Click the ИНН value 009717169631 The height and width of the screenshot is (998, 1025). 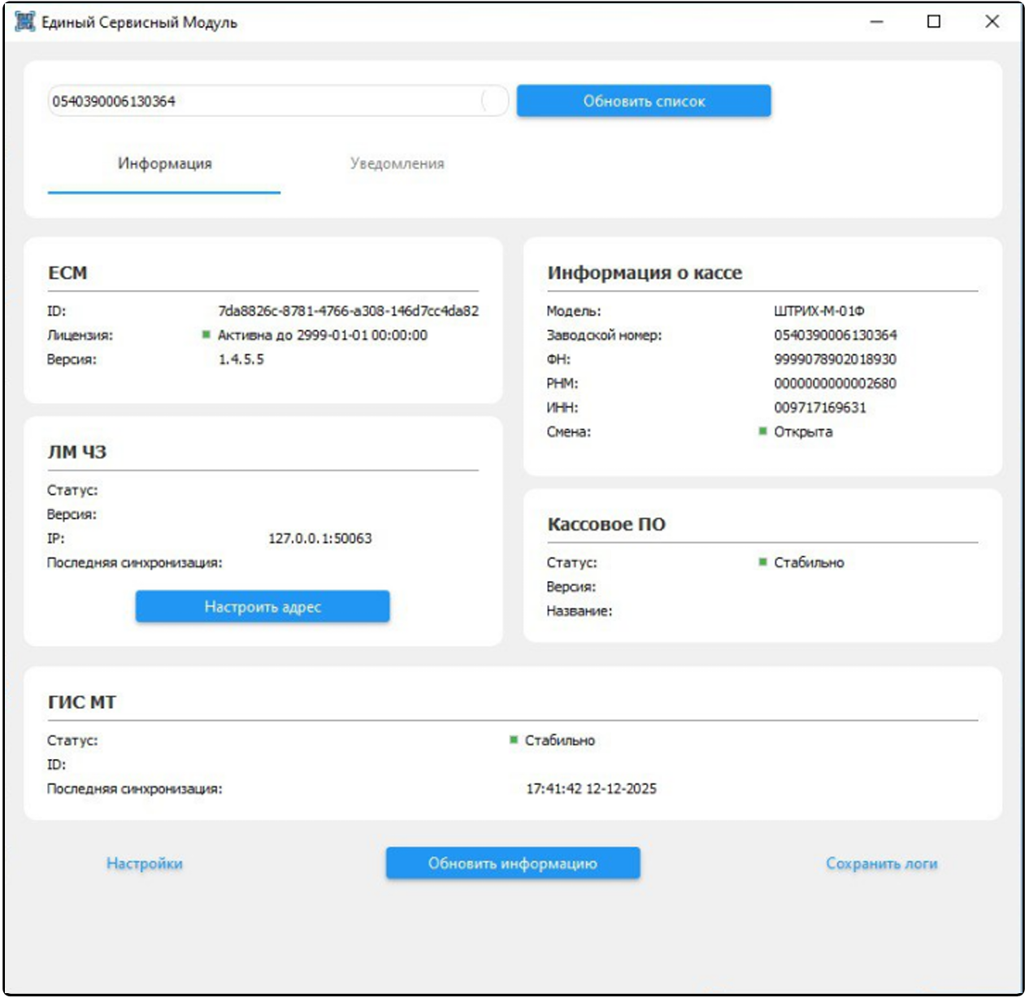click(820, 407)
